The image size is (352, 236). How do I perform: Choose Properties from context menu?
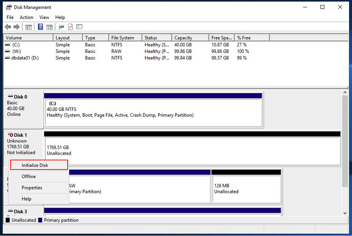tap(39, 187)
